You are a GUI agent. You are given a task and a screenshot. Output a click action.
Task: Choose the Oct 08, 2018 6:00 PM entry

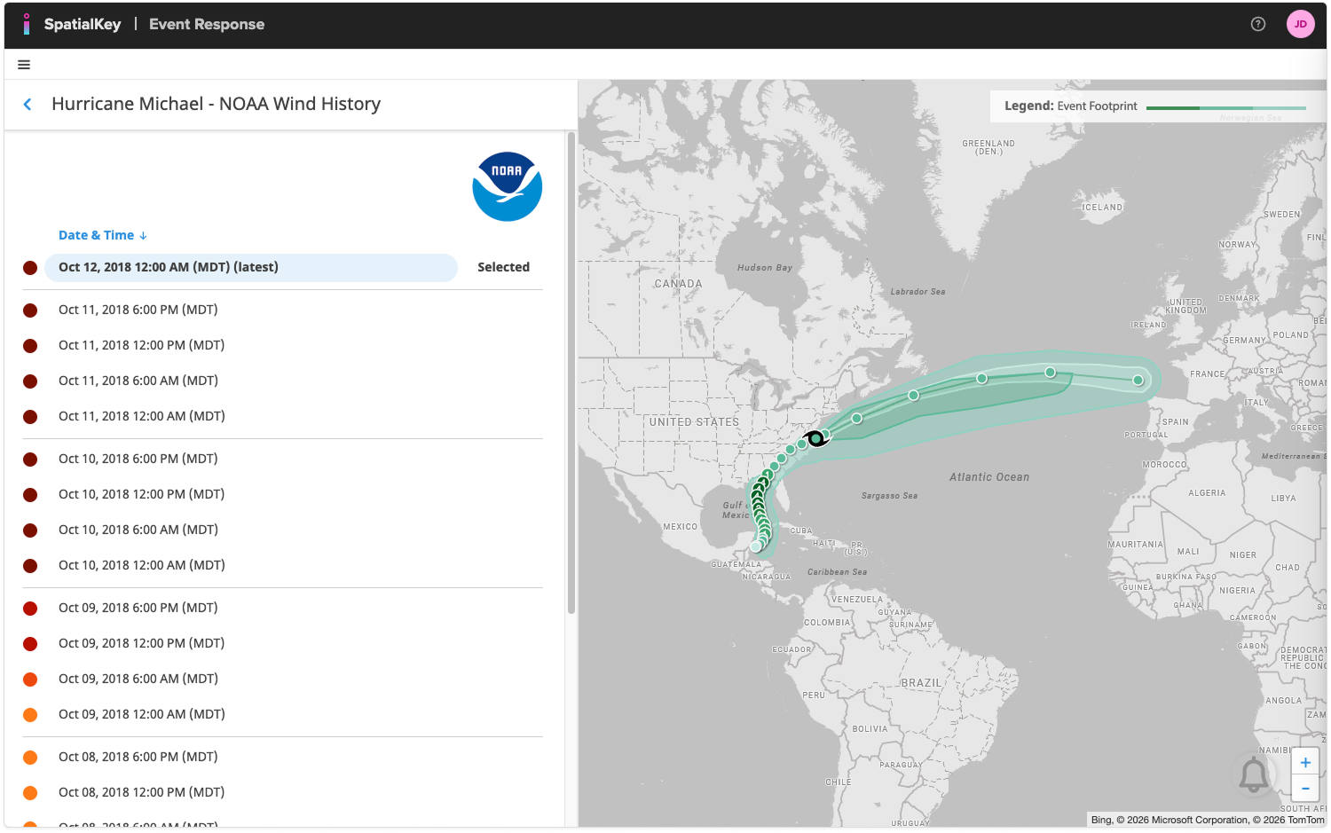(x=138, y=757)
